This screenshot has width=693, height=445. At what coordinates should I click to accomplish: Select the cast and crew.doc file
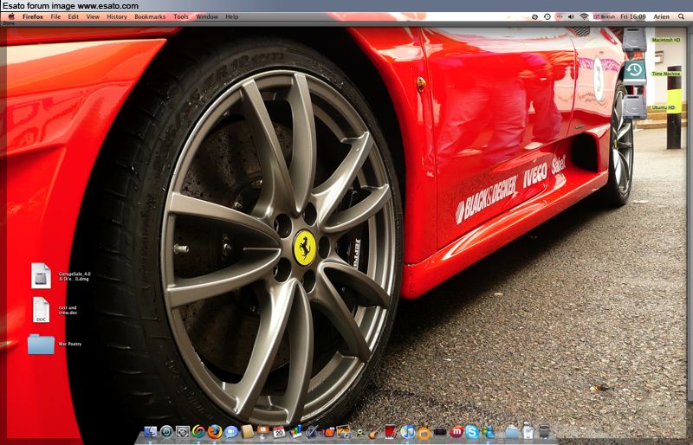(x=41, y=310)
